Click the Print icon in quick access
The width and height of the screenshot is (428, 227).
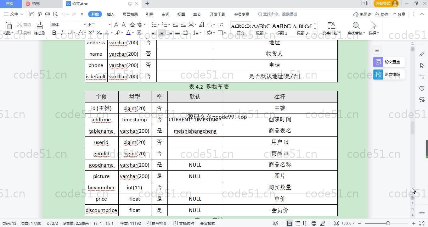coord(48,14)
